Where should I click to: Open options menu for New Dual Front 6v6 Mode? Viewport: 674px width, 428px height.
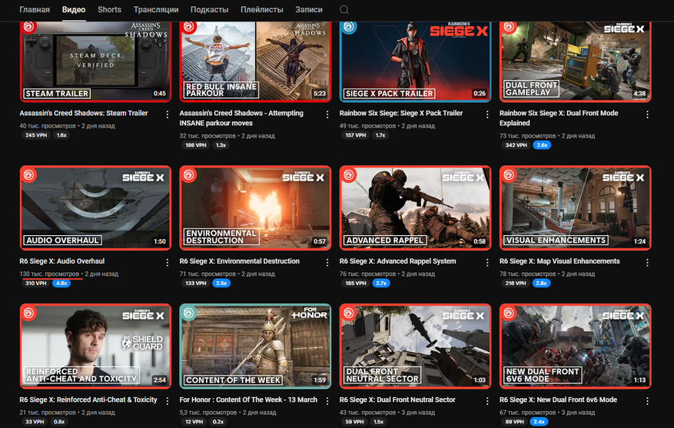[x=647, y=401]
